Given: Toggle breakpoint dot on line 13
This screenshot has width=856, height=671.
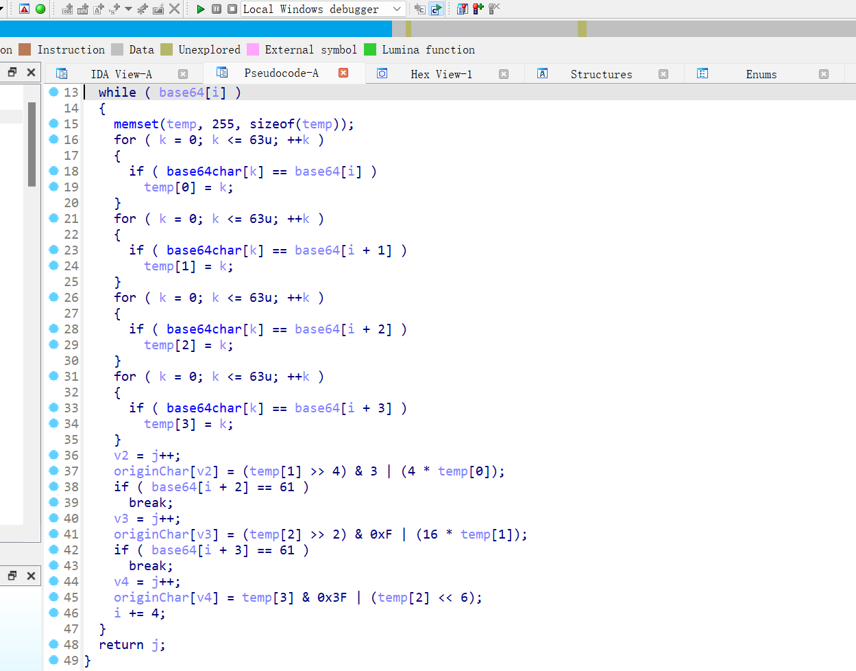Looking at the screenshot, I should (53, 92).
